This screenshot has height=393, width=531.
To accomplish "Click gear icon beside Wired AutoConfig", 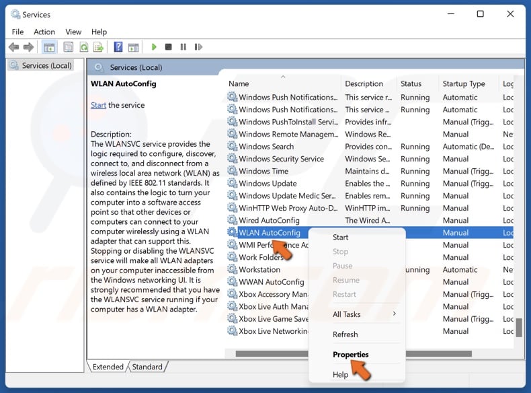I will pyautogui.click(x=232, y=220).
